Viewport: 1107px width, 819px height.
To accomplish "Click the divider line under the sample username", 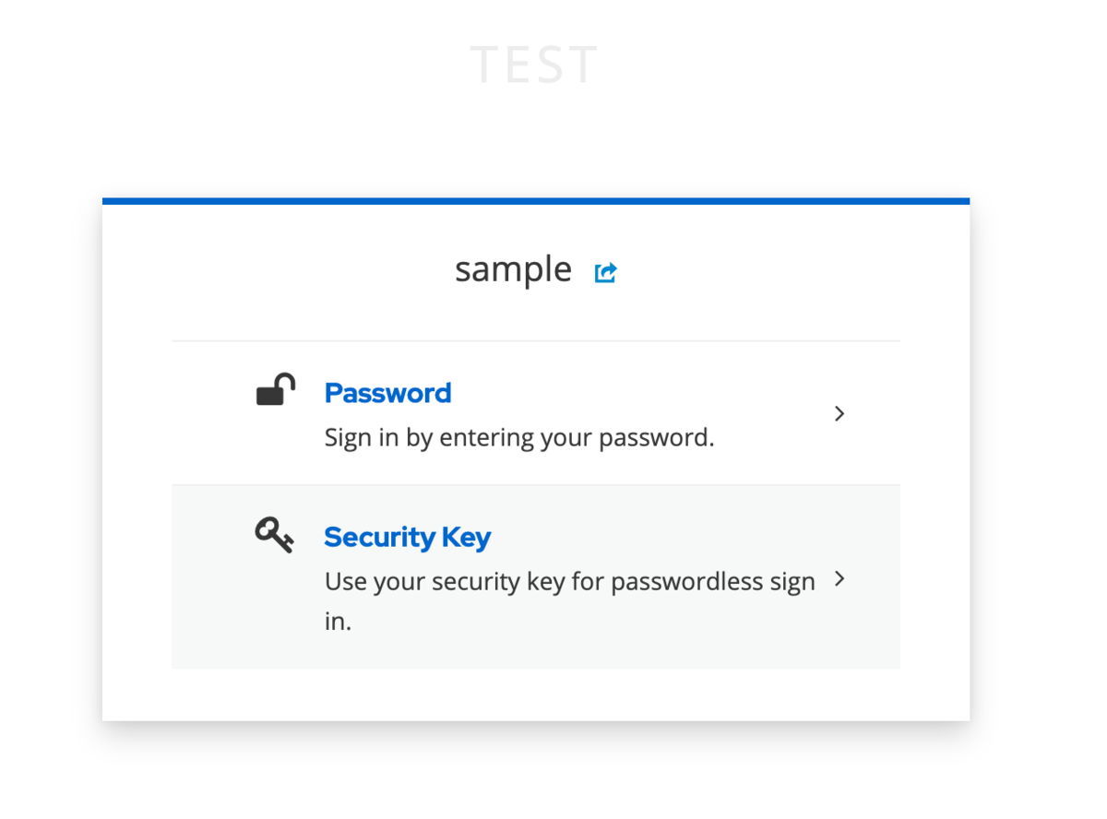I will (x=535, y=341).
